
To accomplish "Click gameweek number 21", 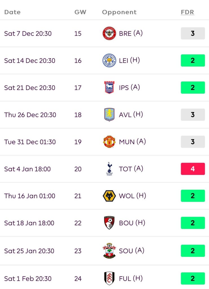I will (x=78, y=196).
